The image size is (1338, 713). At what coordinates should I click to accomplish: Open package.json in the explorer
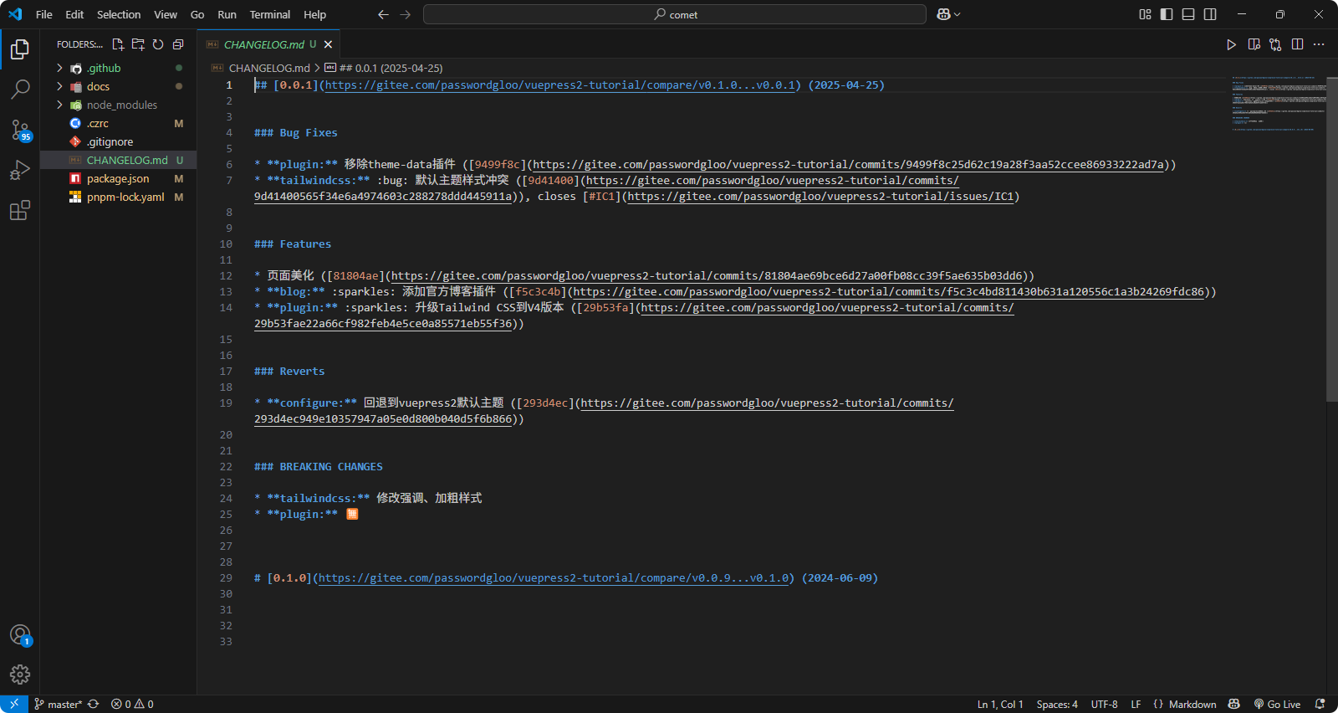pos(118,178)
